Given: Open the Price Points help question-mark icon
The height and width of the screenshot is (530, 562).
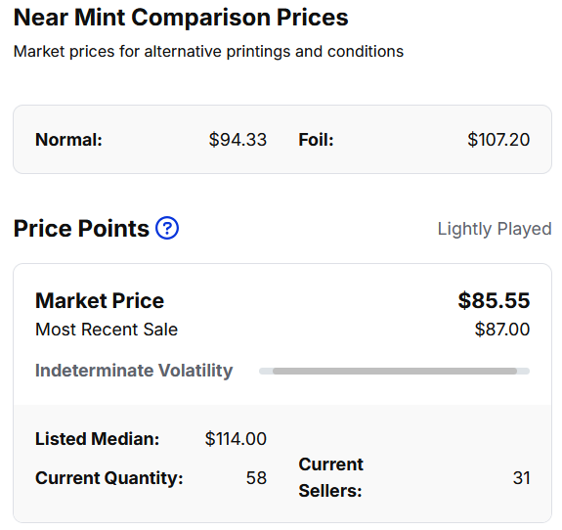Looking at the screenshot, I should click(167, 228).
